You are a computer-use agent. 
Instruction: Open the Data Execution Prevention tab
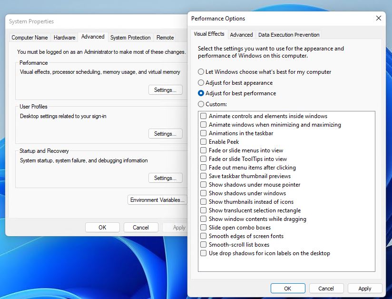tap(289, 35)
